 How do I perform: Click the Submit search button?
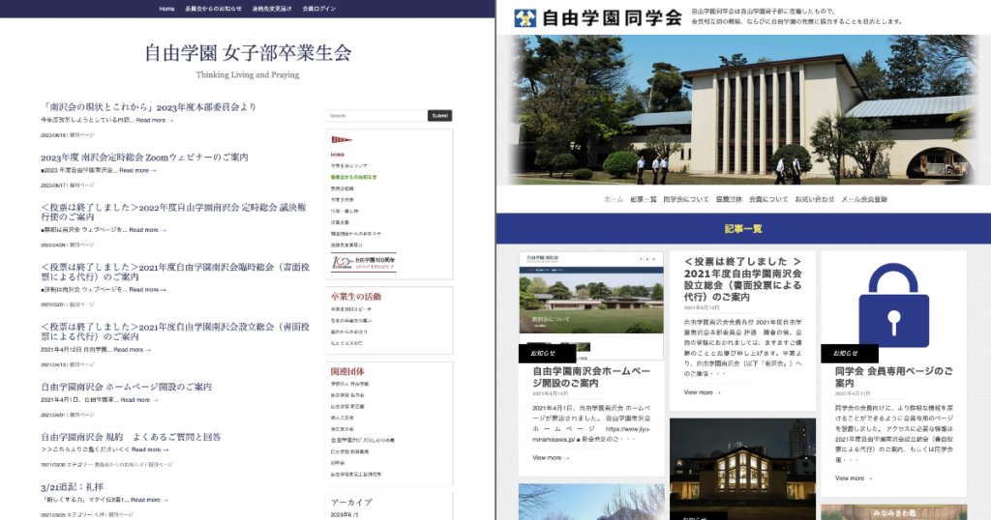point(440,115)
